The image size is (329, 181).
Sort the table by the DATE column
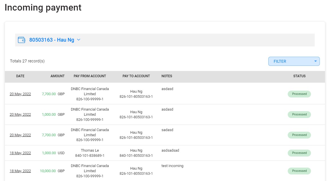[x=20, y=76]
